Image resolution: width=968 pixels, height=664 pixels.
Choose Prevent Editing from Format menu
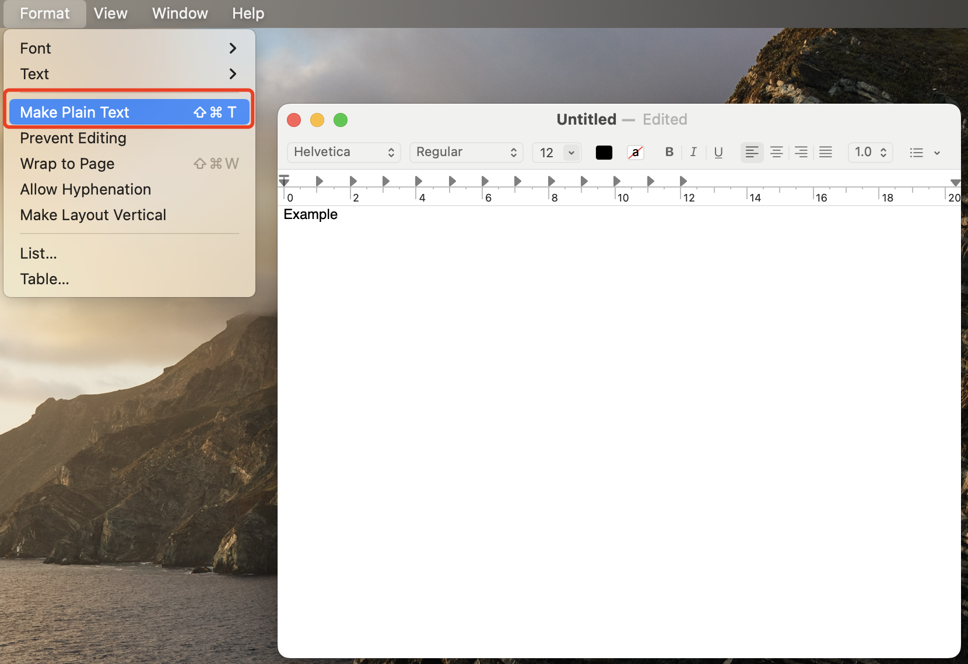coord(73,138)
